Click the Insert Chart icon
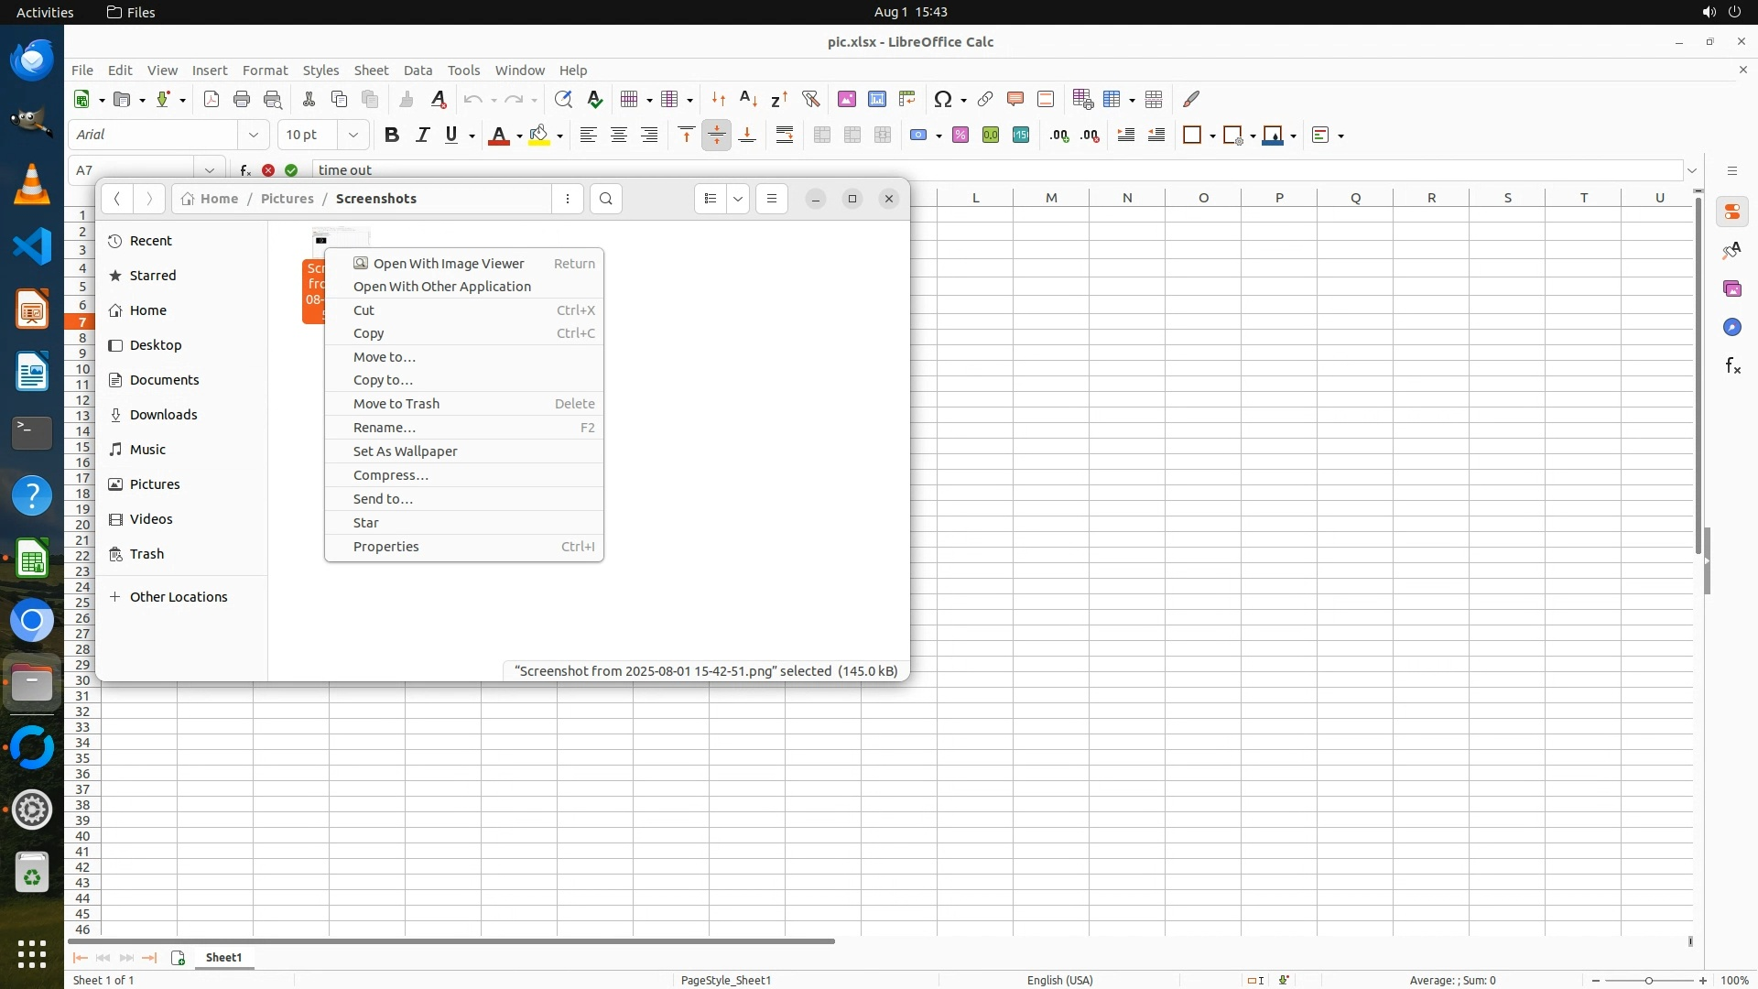 tap(876, 99)
